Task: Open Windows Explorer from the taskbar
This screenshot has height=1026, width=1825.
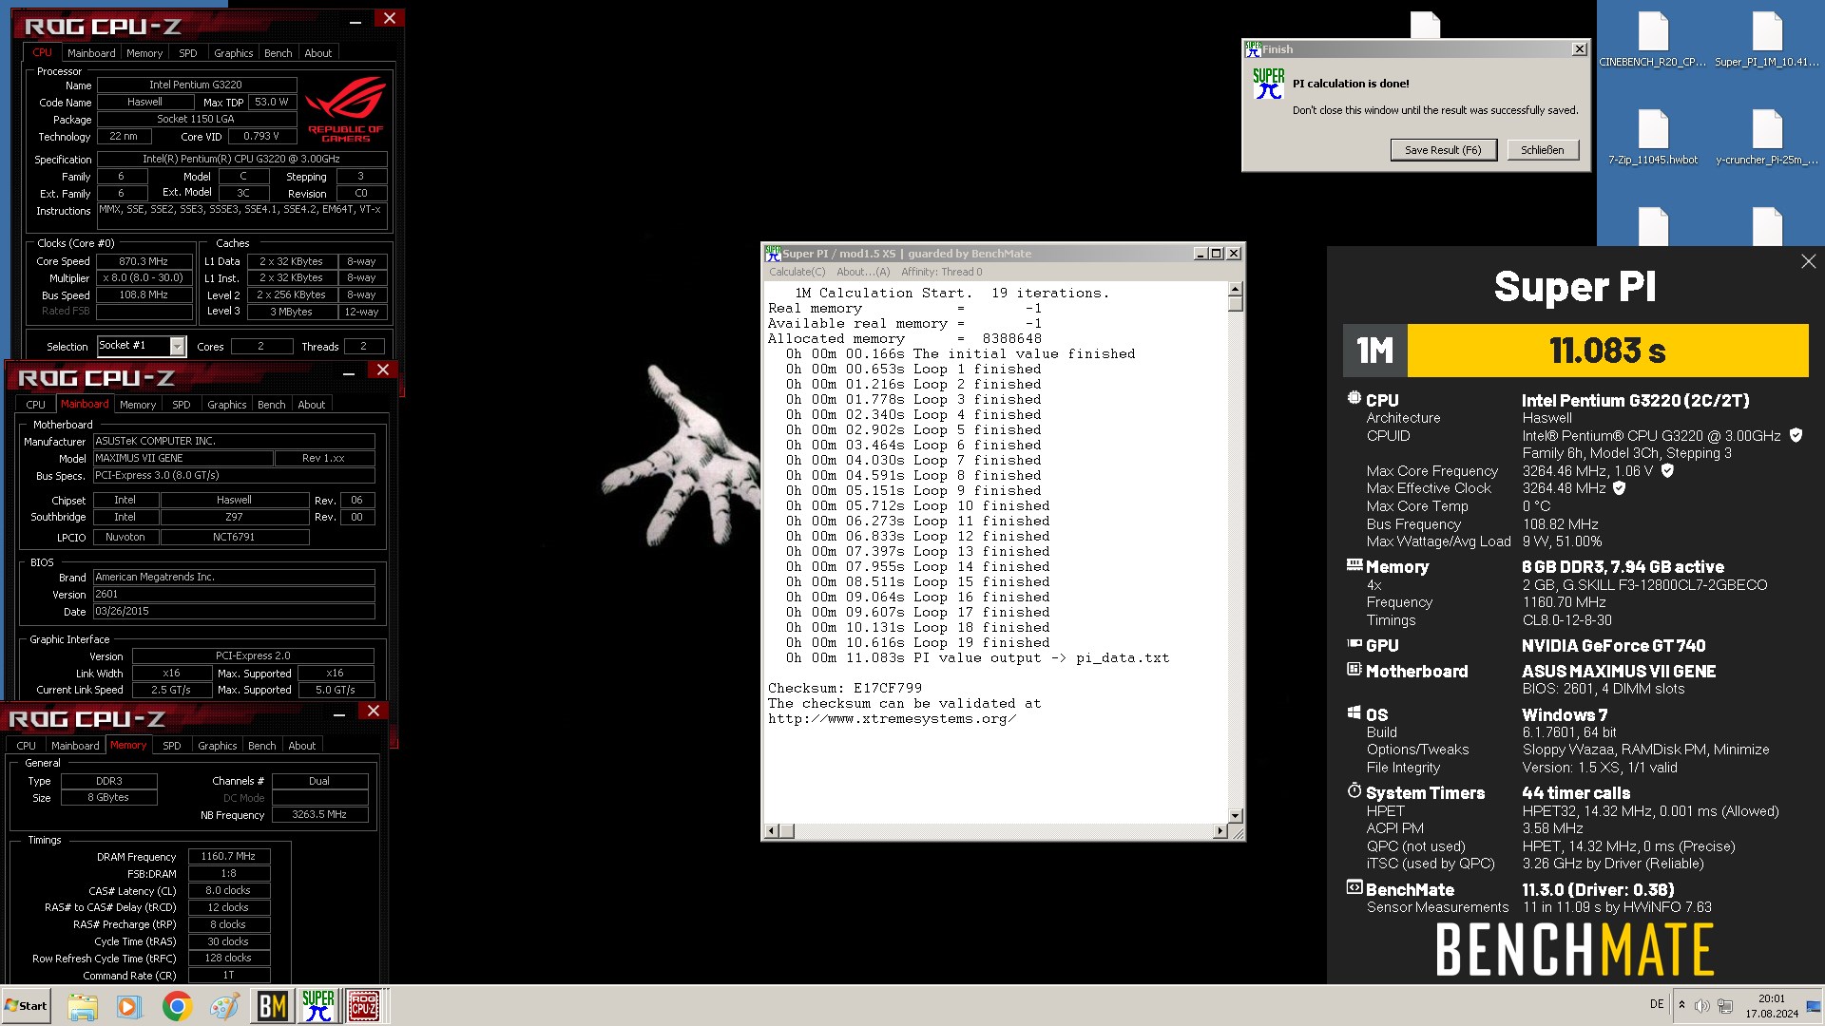Action: tap(83, 1006)
